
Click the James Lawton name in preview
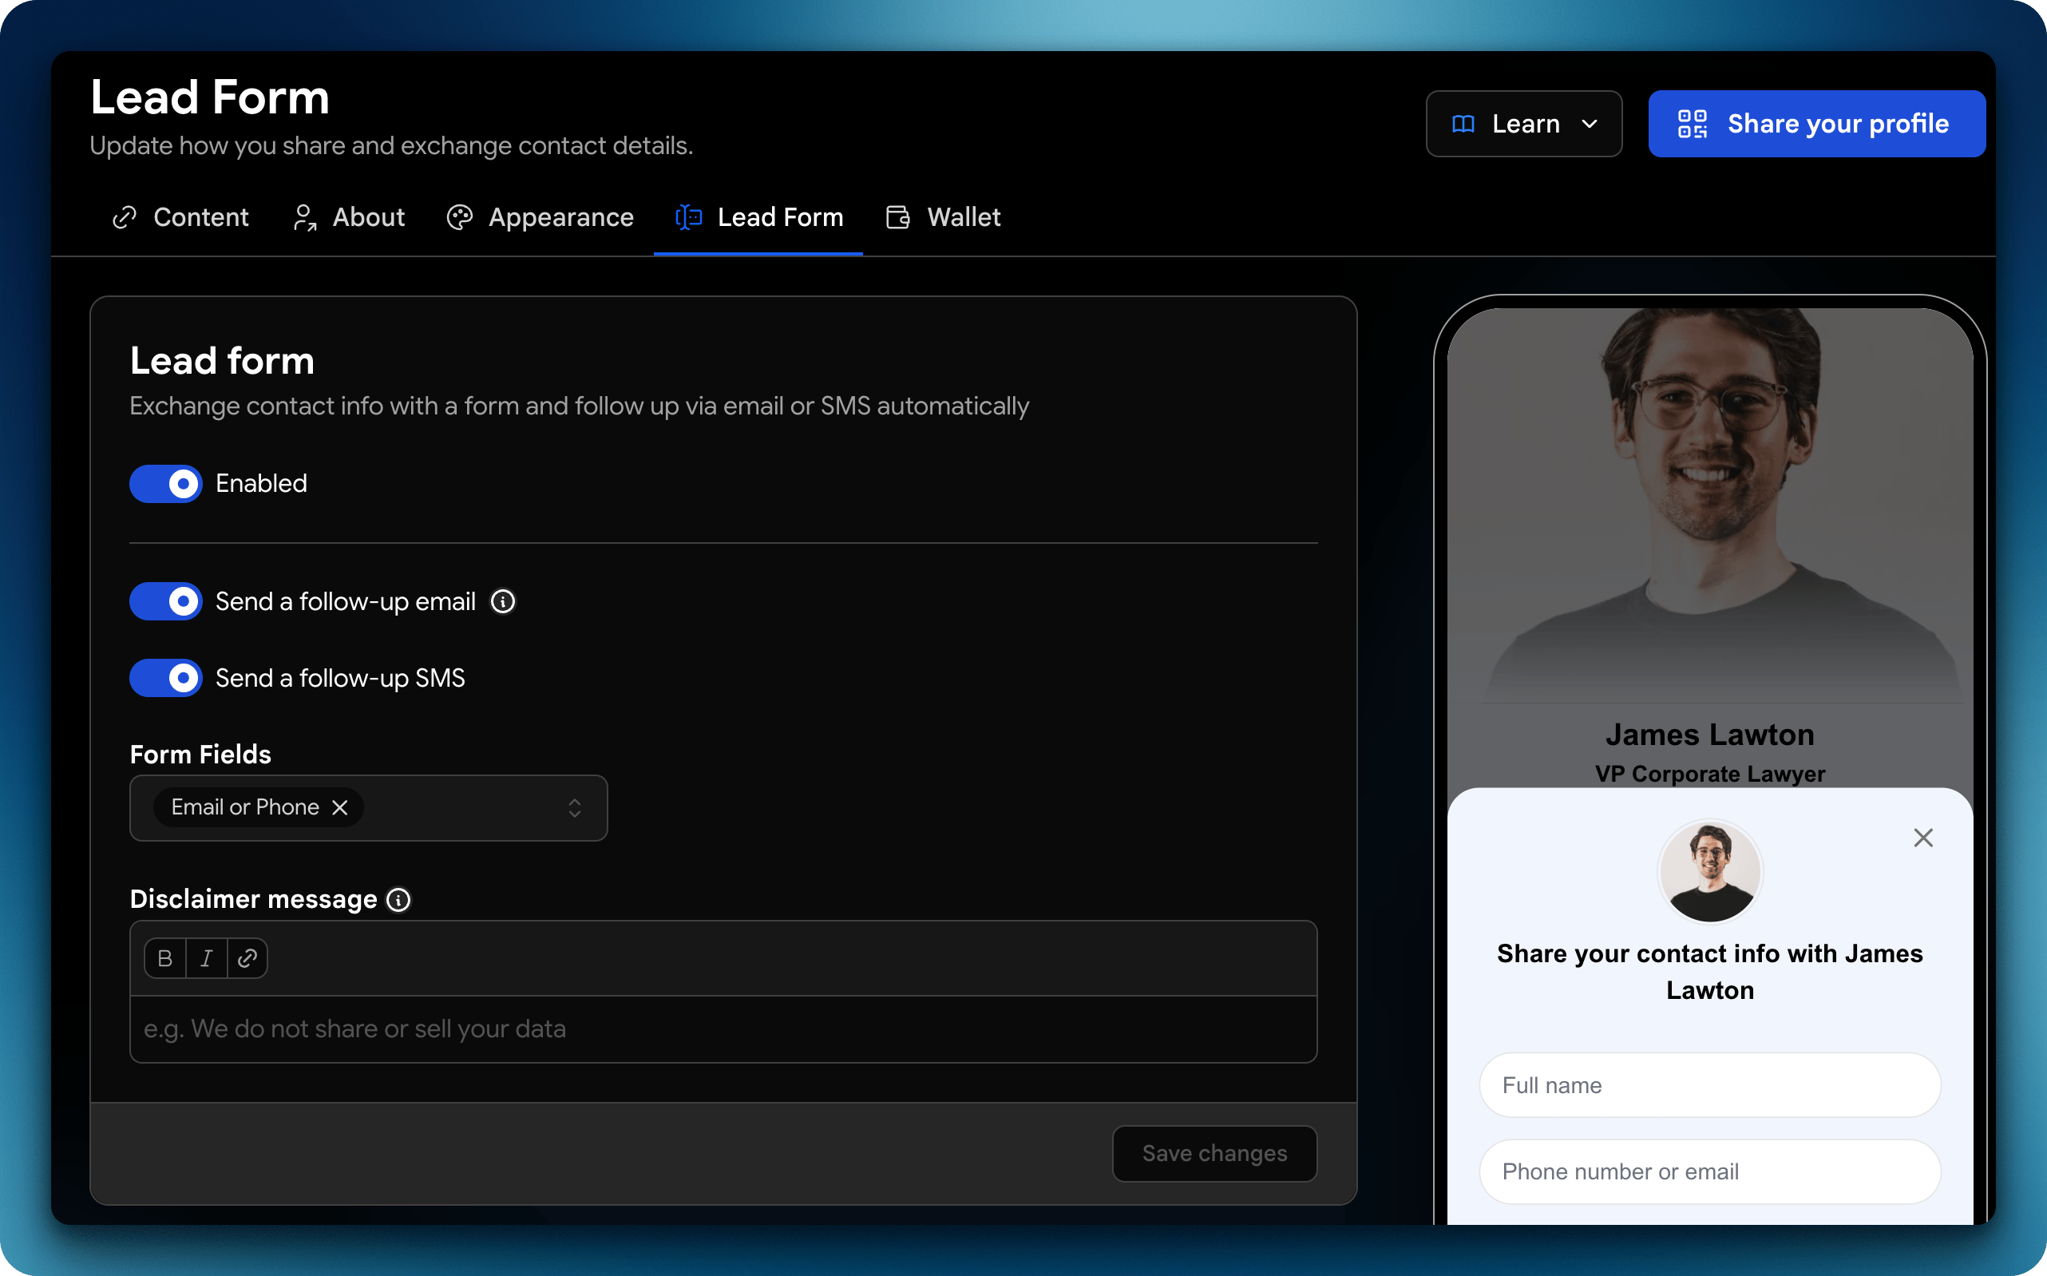coord(1709,734)
